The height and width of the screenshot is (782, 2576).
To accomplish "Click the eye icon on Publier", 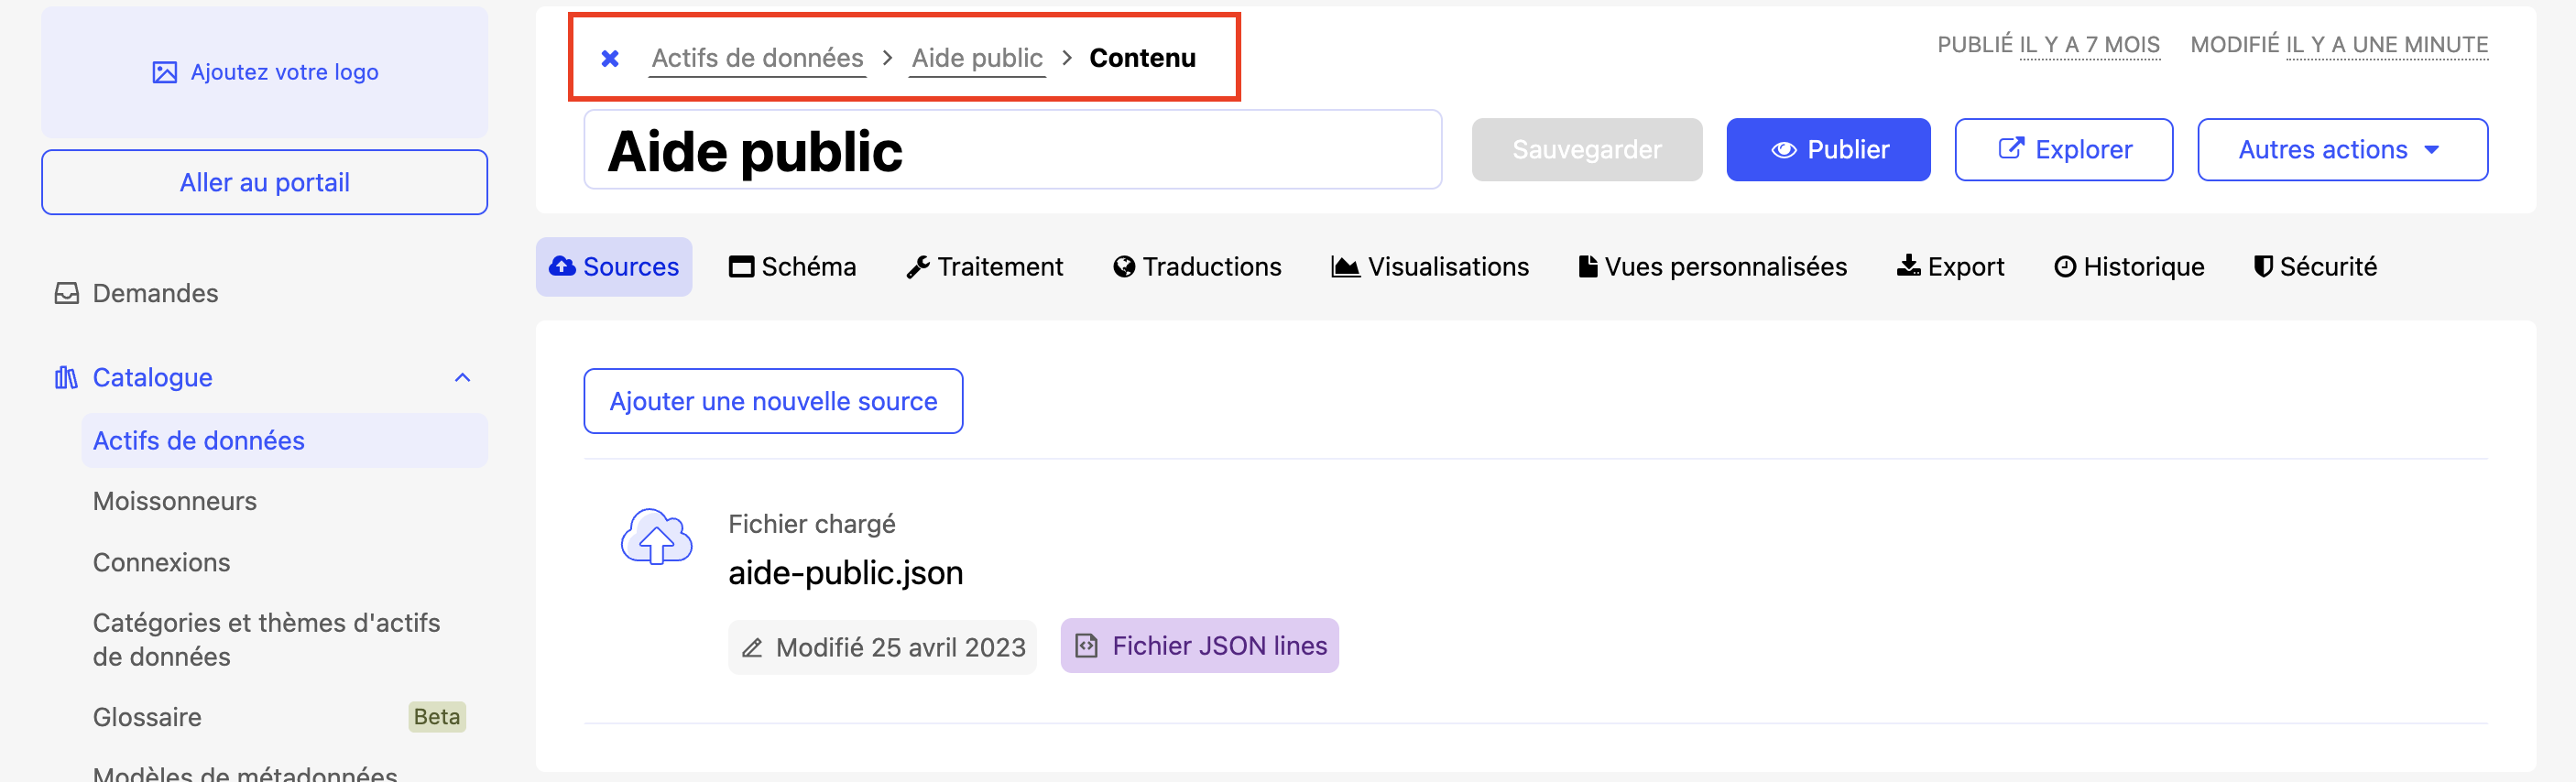I will coord(1783,150).
